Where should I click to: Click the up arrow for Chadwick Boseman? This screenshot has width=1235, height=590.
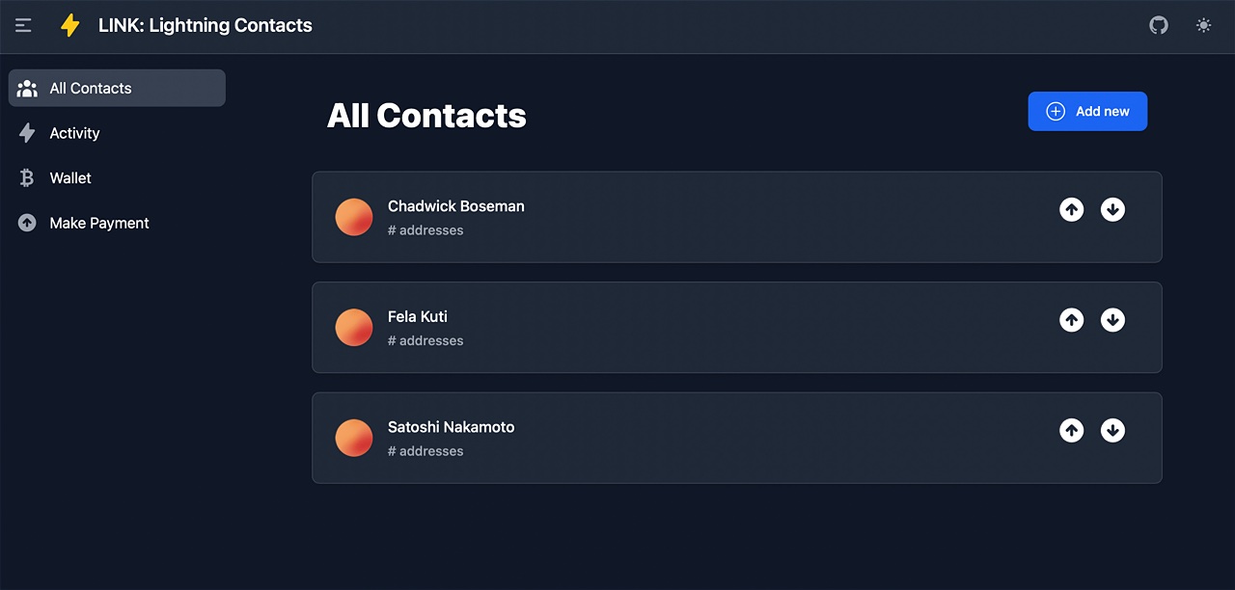coord(1071,209)
